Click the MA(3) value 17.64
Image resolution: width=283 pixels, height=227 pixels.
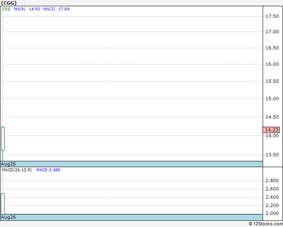click(x=64, y=9)
